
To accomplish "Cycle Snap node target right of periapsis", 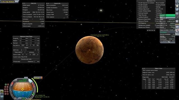I will (38, 52).
